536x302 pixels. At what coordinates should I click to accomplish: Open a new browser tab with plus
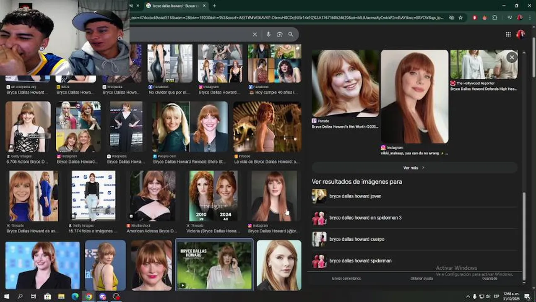(214, 5)
